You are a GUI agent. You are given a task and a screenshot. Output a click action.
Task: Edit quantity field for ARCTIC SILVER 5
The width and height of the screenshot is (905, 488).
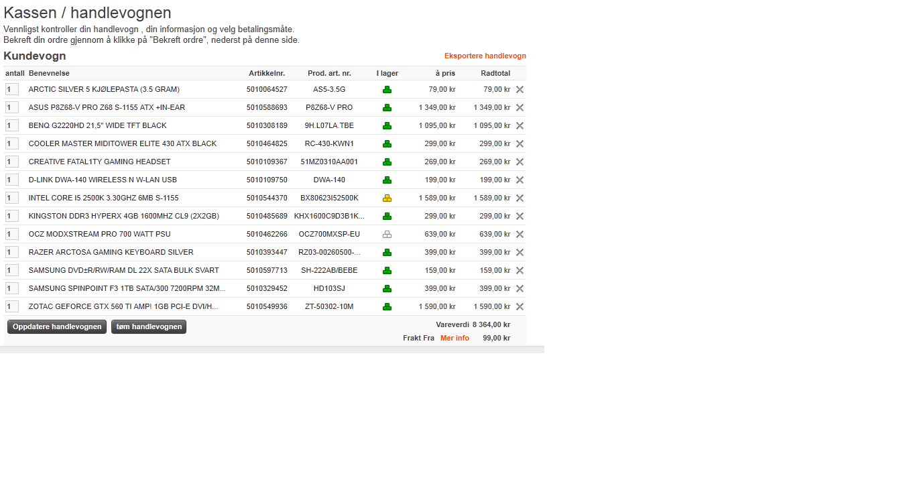click(12, 89)
